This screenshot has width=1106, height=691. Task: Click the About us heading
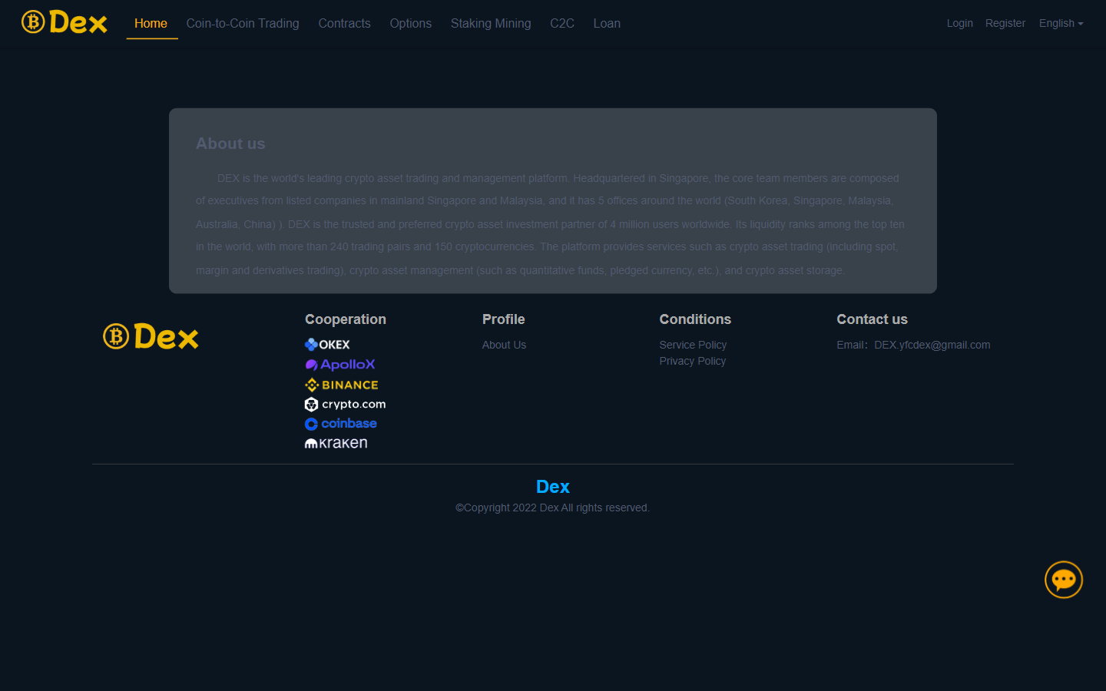tap(230, 144)
